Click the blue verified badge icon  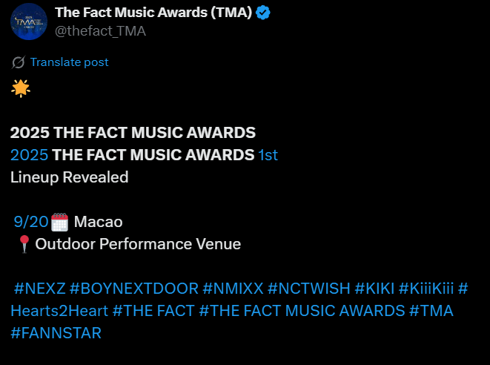coord(263,13)
